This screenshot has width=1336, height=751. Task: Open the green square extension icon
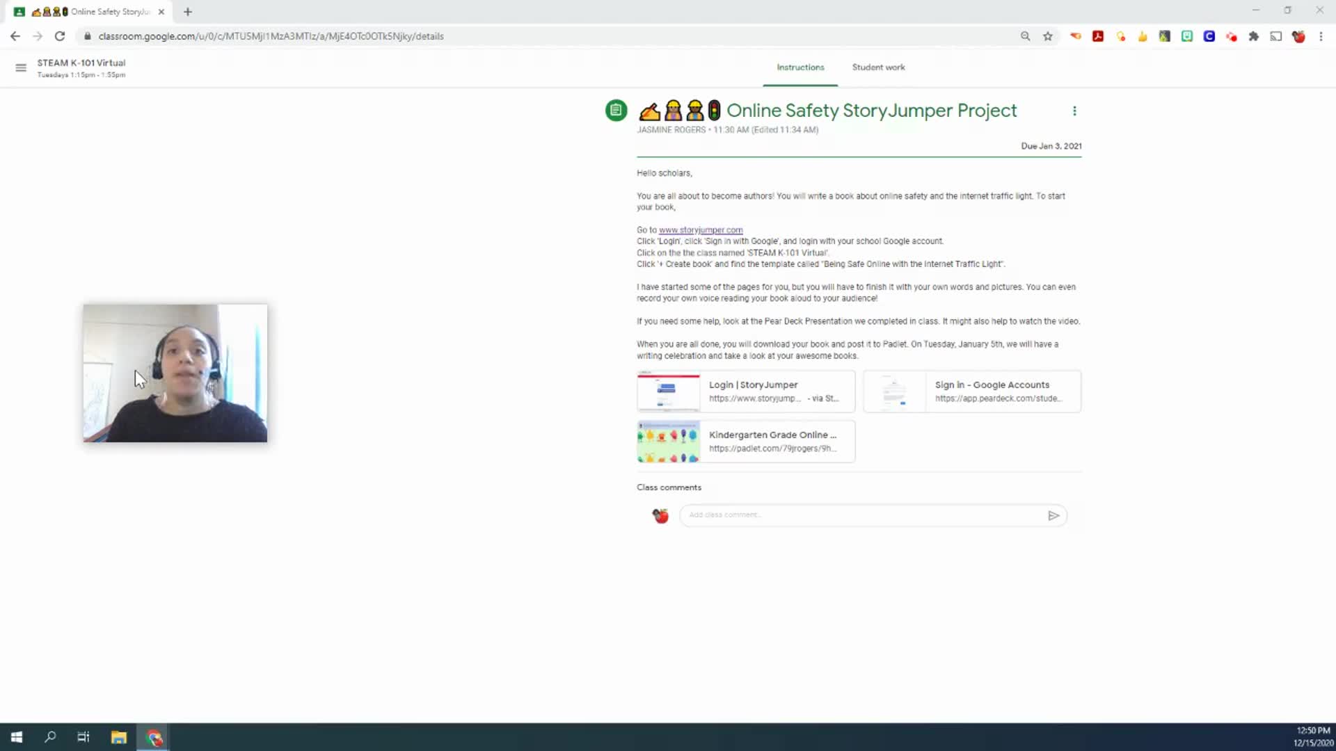point(1187,36)
